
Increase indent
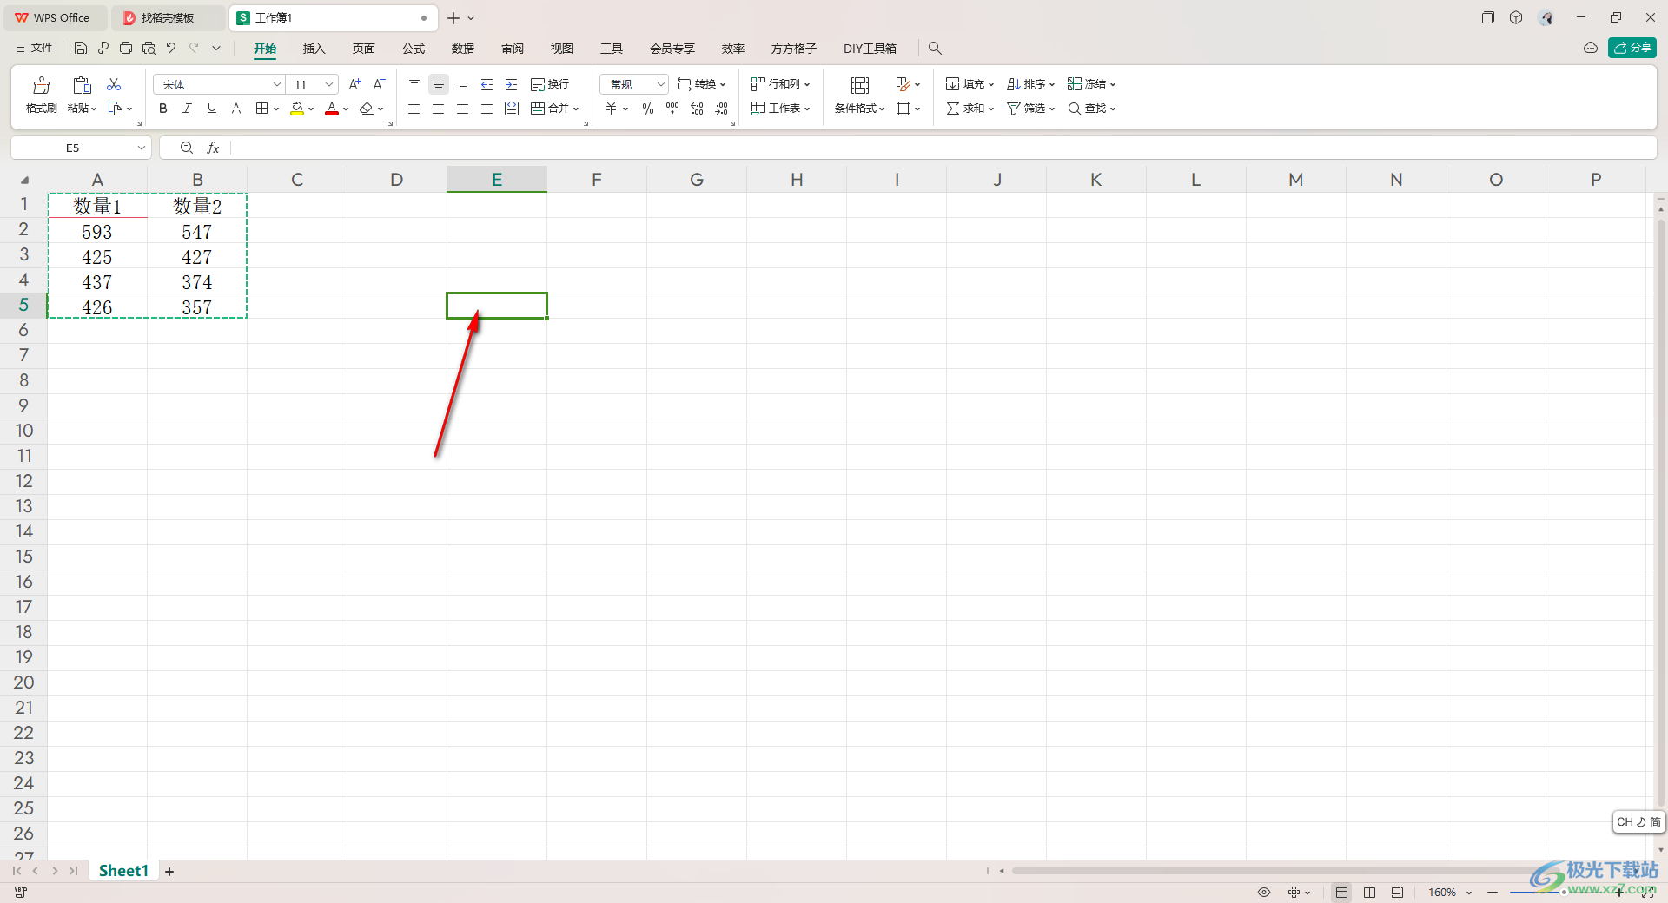[x=512, y=84]
